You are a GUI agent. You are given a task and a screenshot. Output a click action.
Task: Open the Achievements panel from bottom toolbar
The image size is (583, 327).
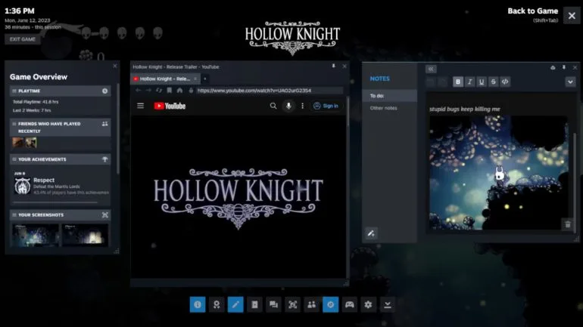pyautogui.click(x=217, y=304)
